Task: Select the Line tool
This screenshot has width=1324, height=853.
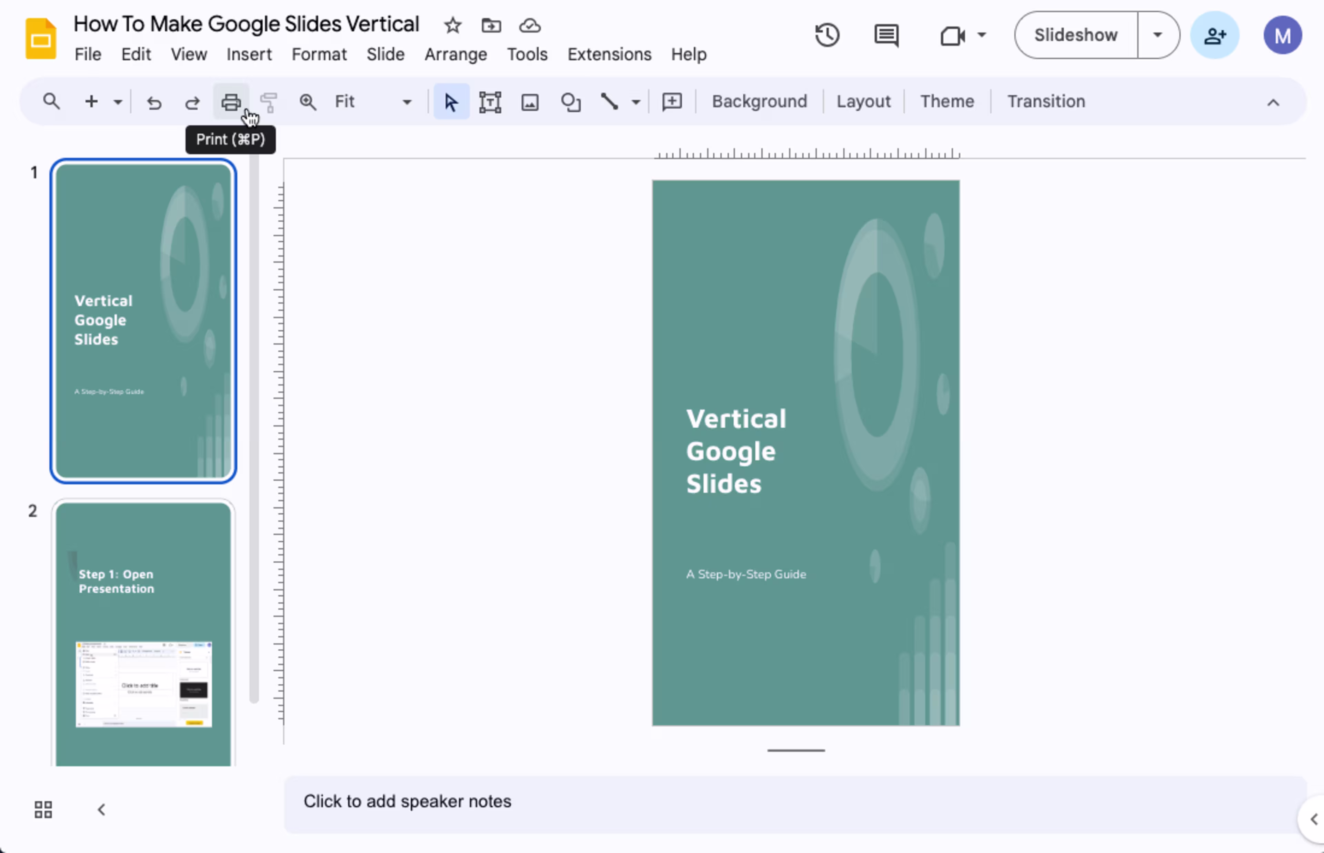Action: point(609,102)
